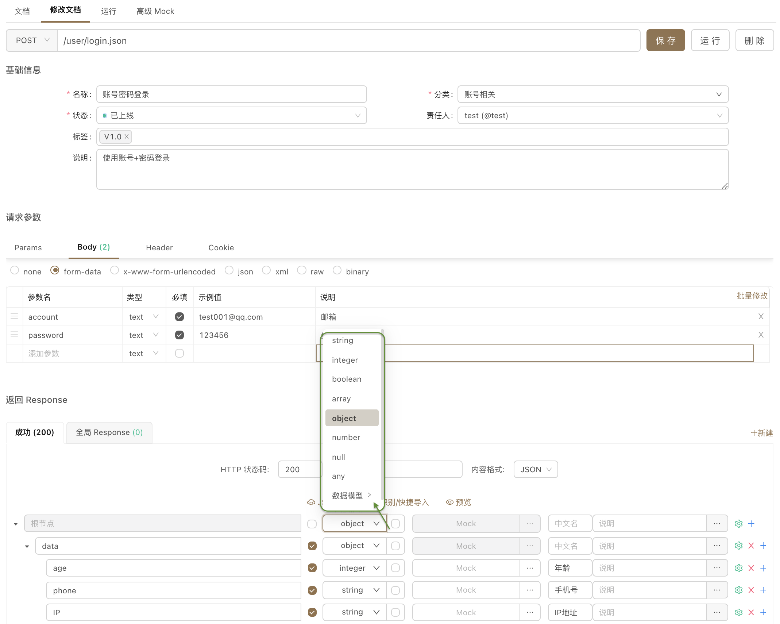The height and width of the screenshot is (624, 780).
Task: Toggle required checkbox for account parameter
Action: pos(179,317)
